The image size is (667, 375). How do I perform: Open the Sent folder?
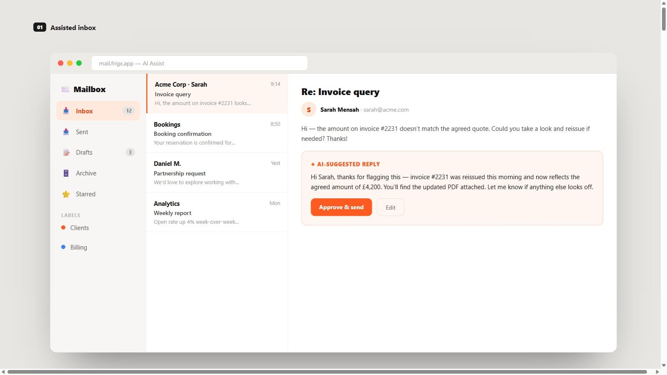click(x=98, y=132)
